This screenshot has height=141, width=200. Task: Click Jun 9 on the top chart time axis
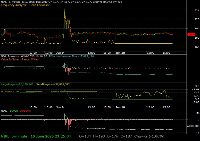coord(60,53)
